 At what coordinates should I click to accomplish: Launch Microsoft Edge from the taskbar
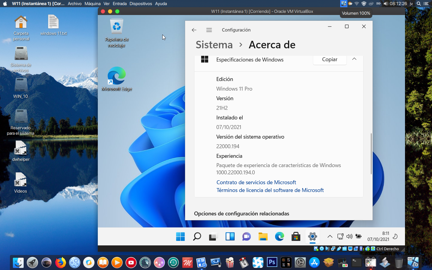click(280, 236)
